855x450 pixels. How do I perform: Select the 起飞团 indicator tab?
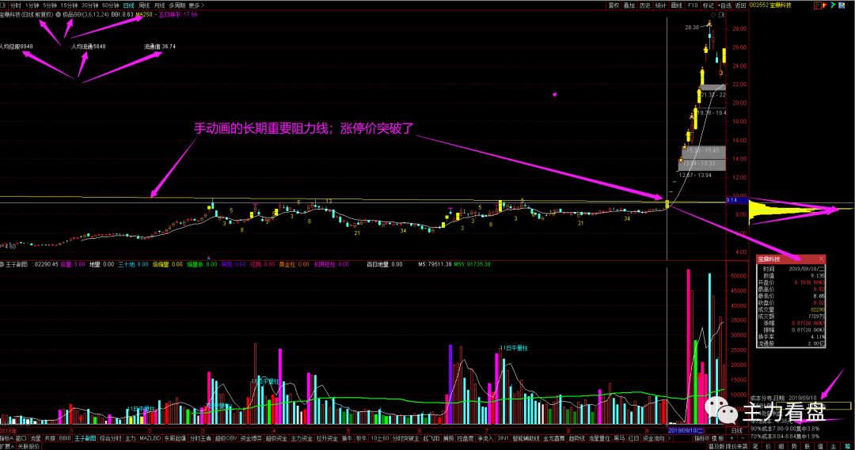pyautogui.click(x=431, y=439)
